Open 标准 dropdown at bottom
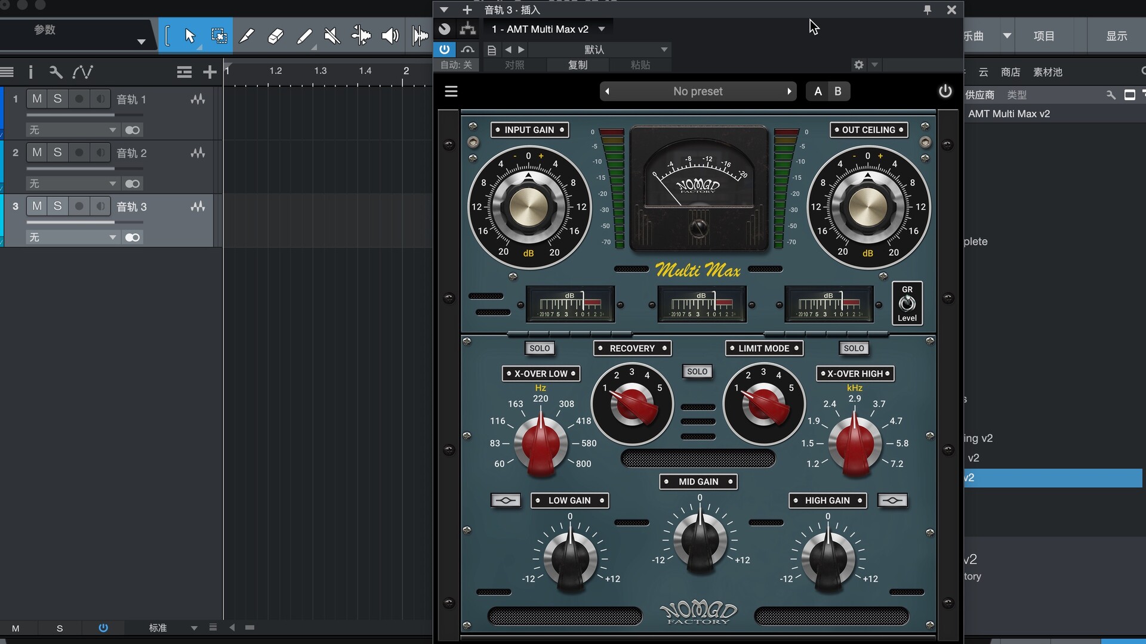Screen dimensions: 1146x644 tap(194, 628)
